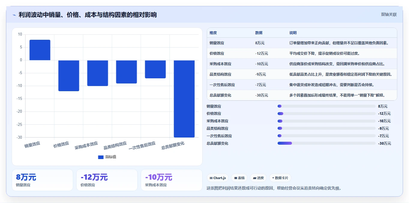This screenshot has height=203, width=409.
Task: Click description starting 多个因素叠加后
Action: point(337,95)
